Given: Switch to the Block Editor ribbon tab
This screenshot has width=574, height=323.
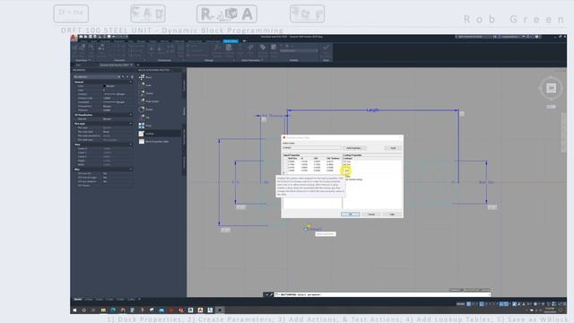Looking at the screenshot, I should click(230, 41).
